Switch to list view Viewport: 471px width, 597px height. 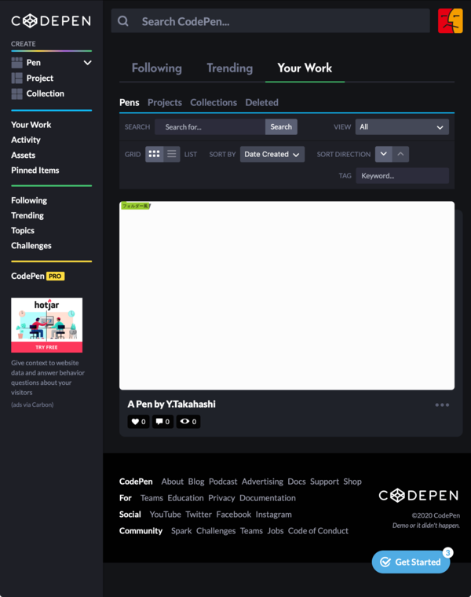click(x=172, y=154)
